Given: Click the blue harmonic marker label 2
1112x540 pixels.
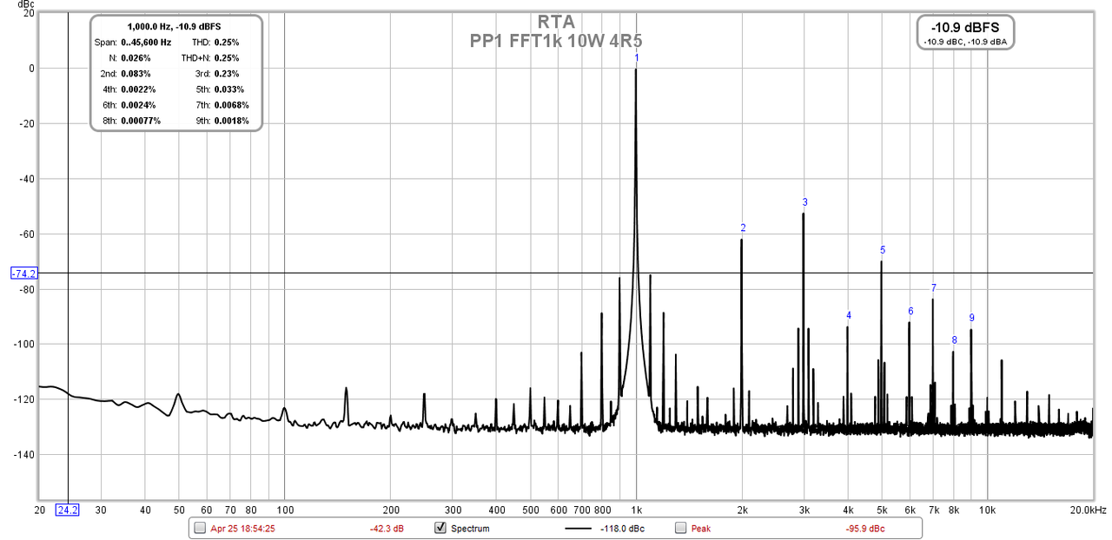Looking at the screenshot, I should (743, 228).
